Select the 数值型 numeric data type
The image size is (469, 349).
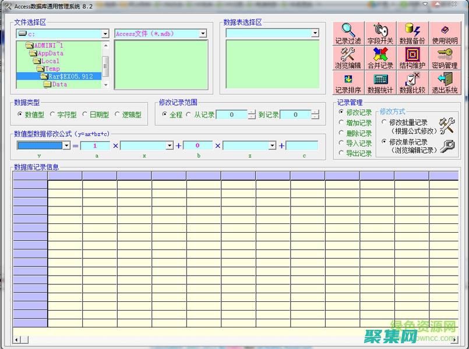[x=21, y=115]
